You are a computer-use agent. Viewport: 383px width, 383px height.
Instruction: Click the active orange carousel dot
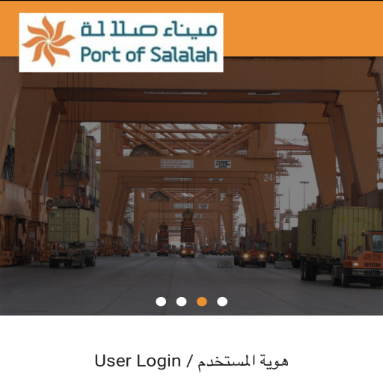tap(202, 301)
